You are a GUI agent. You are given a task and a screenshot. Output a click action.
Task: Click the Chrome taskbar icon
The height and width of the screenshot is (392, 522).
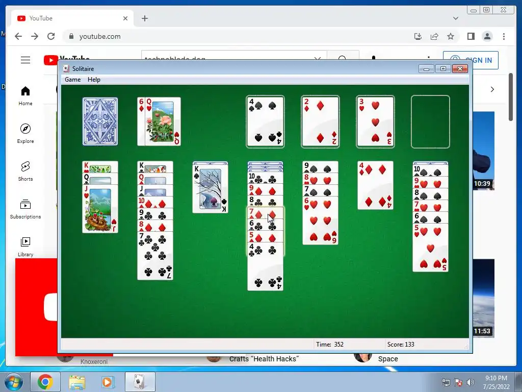pyautogui.click(x=45, y=382)
